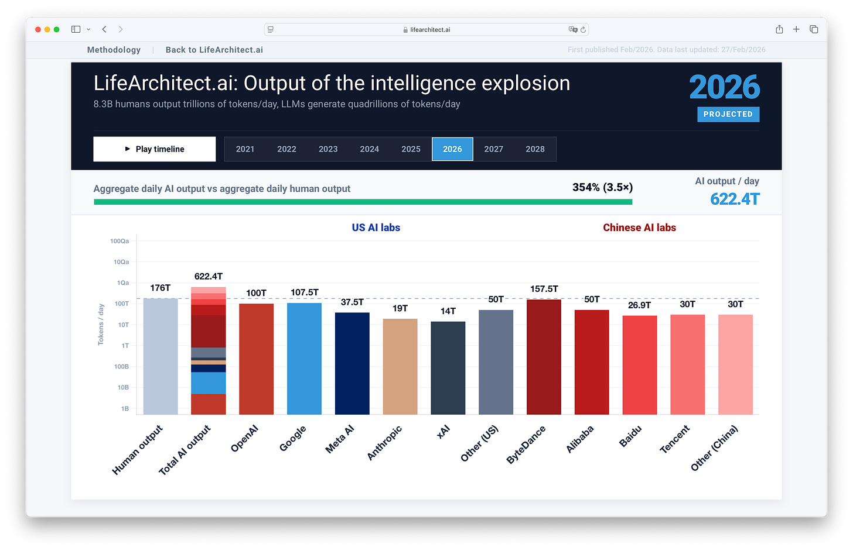
Task: Click the 37.5T label above Meta AI
Action: 352,302
